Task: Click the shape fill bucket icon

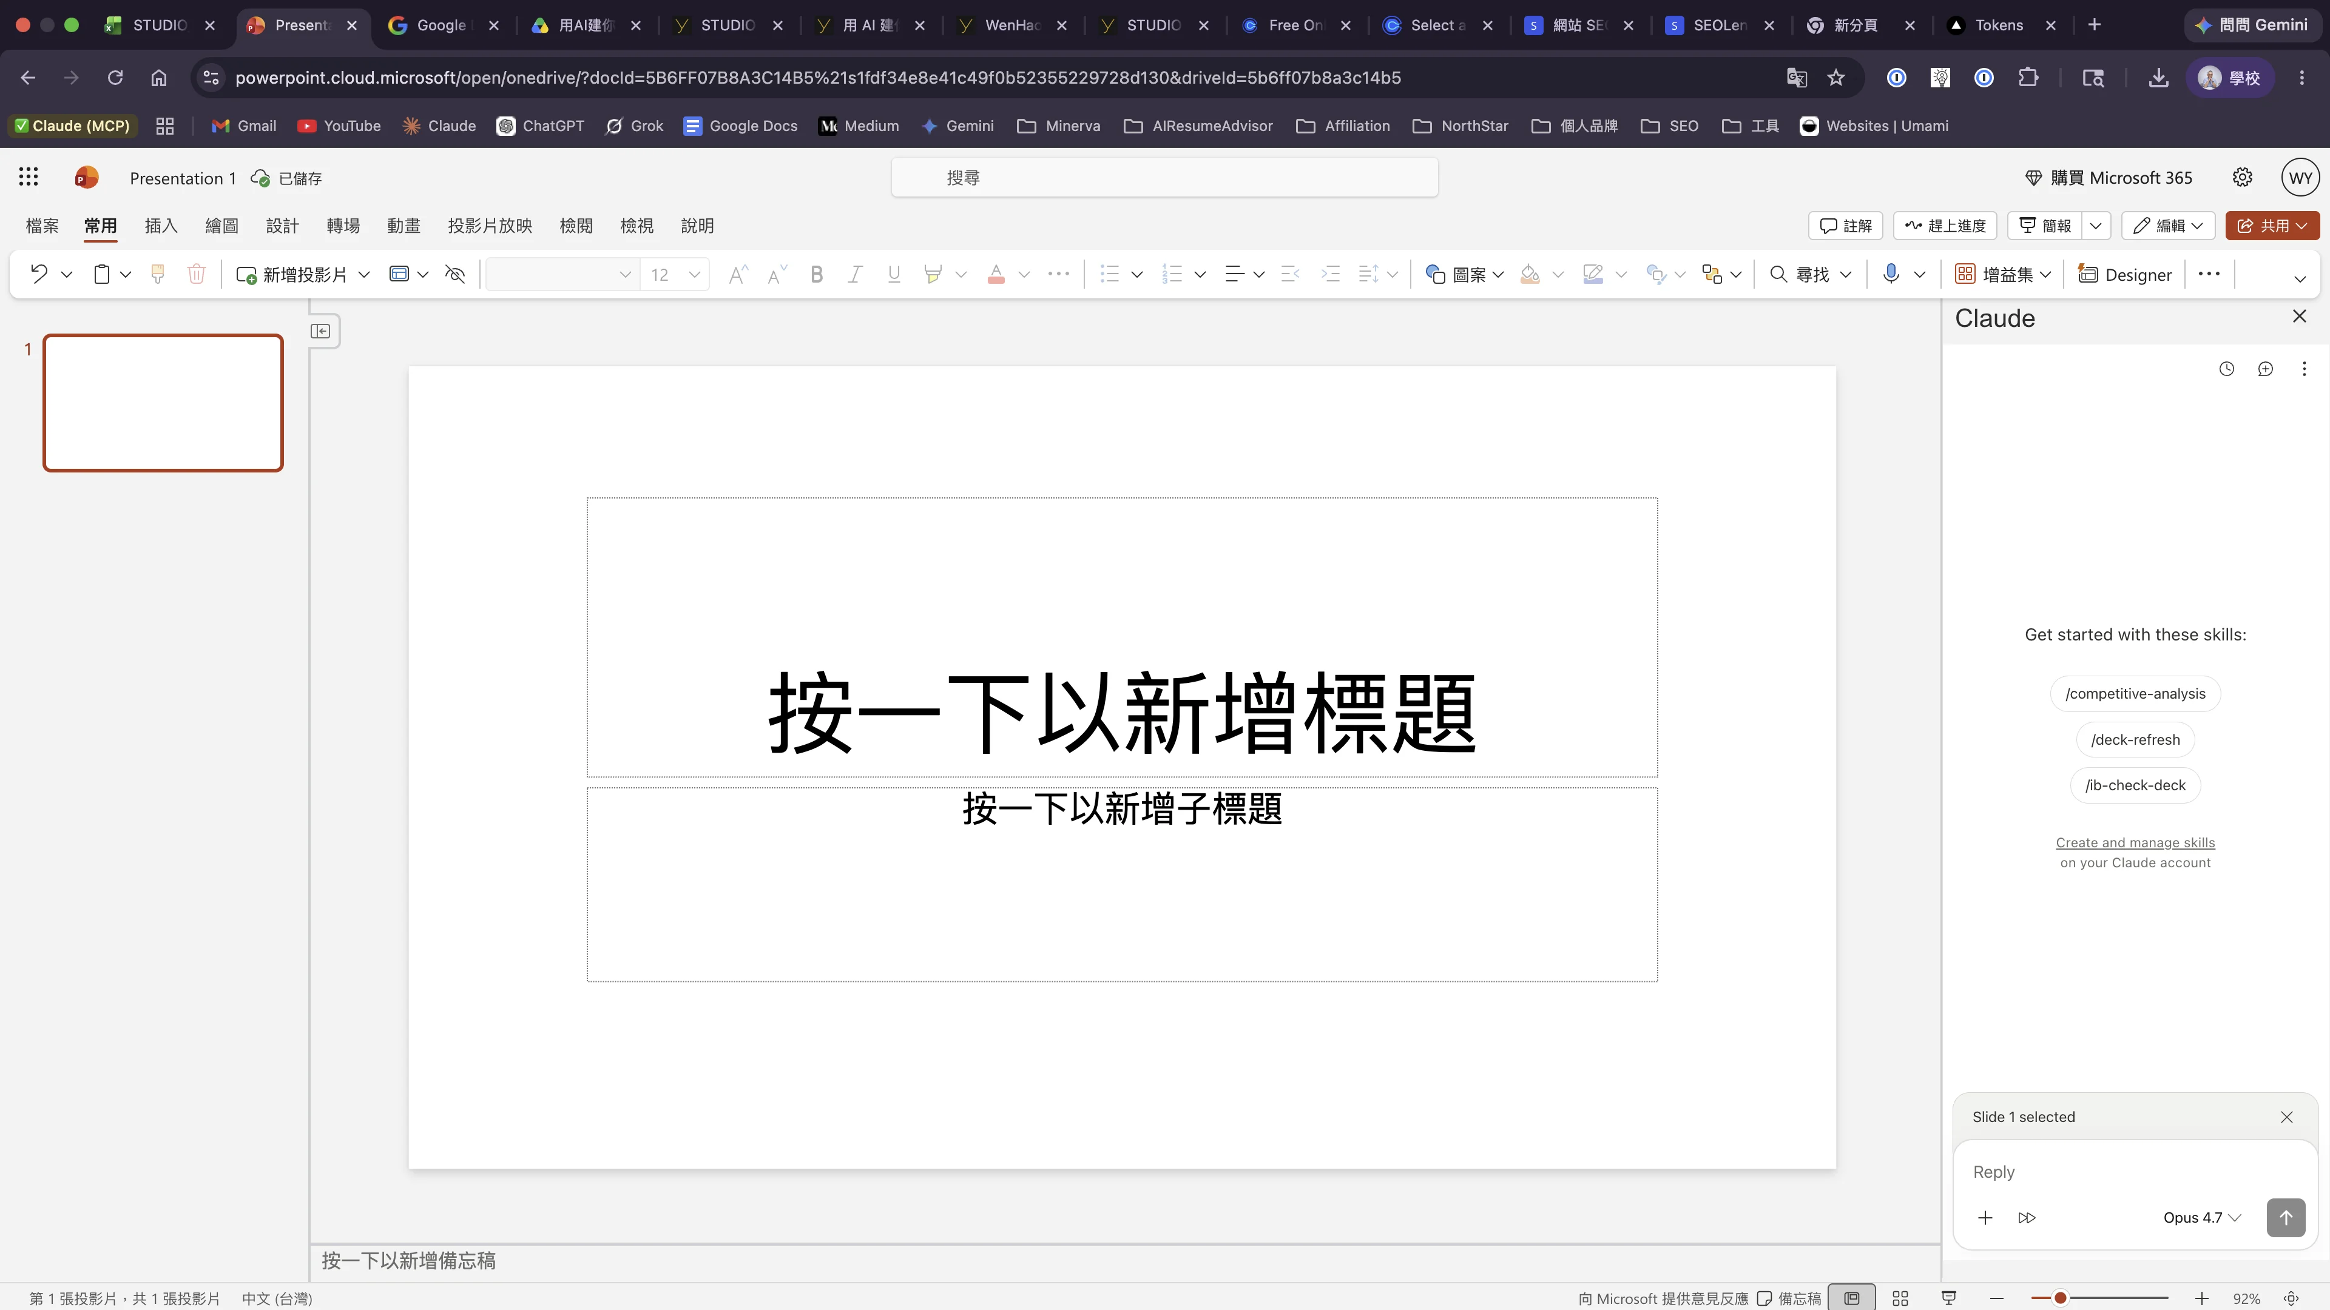Action: [x=1530, y=274]
